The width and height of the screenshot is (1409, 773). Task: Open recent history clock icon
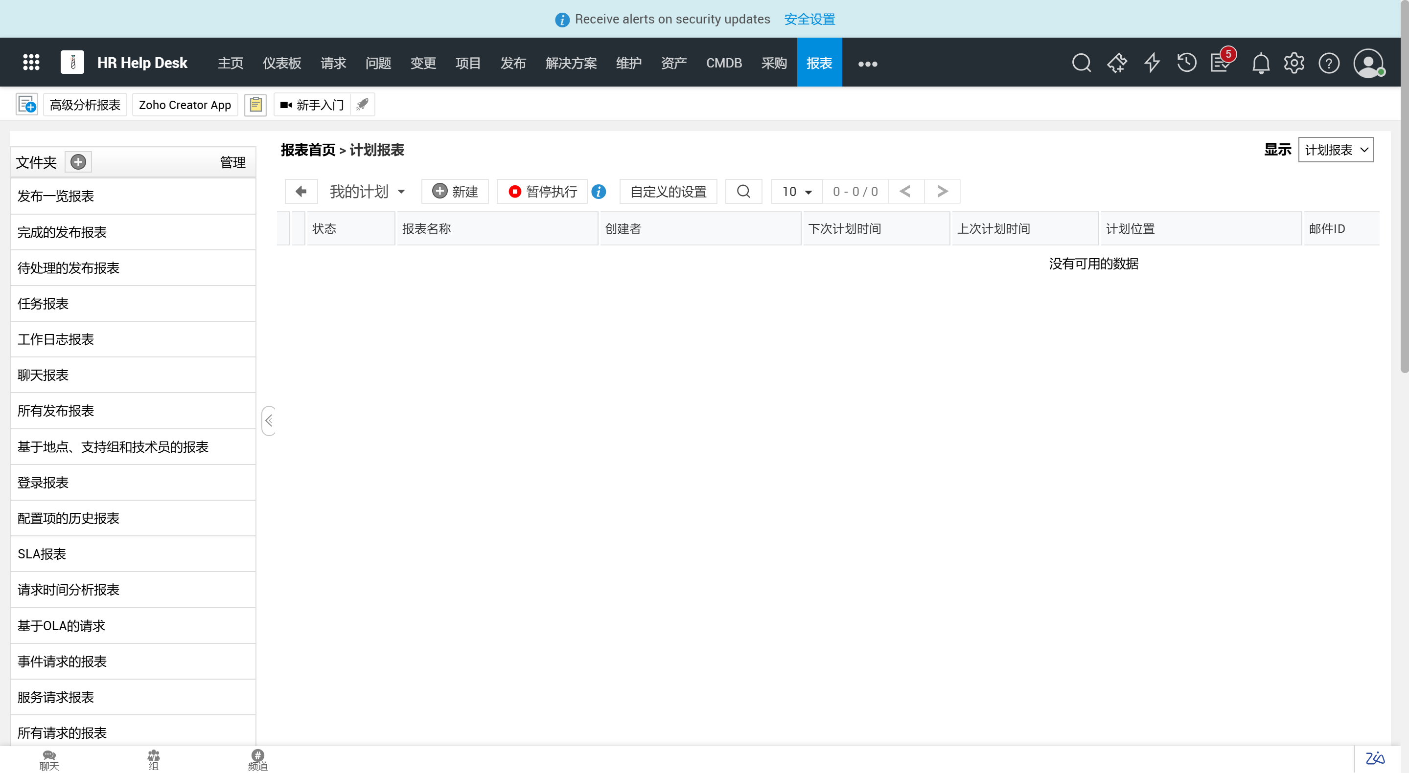click(x=1186, y=63)
